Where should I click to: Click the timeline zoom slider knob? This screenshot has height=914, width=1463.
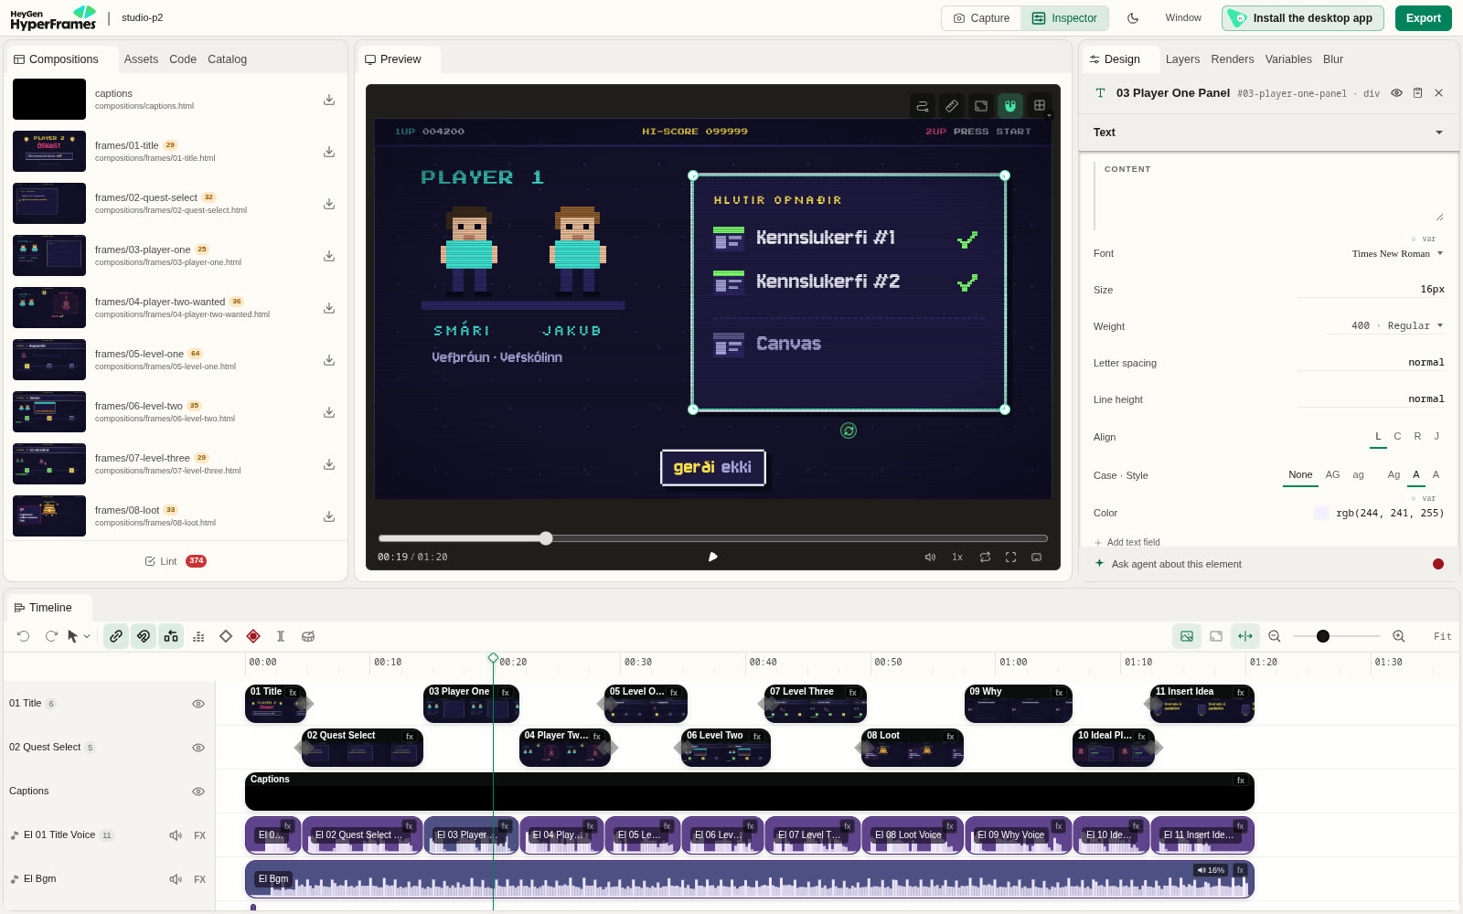click(x=1323, y=636)
